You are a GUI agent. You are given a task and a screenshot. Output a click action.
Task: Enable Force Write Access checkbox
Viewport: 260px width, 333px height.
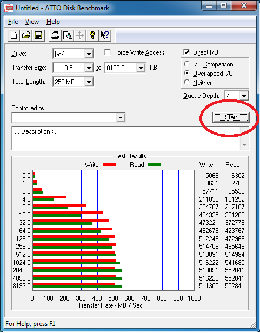108,52
